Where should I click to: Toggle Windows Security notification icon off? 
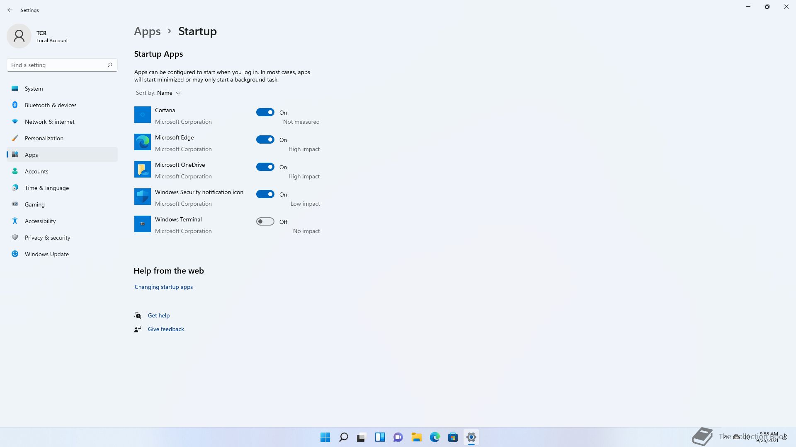pyautogui.click(x=265, y=194)
